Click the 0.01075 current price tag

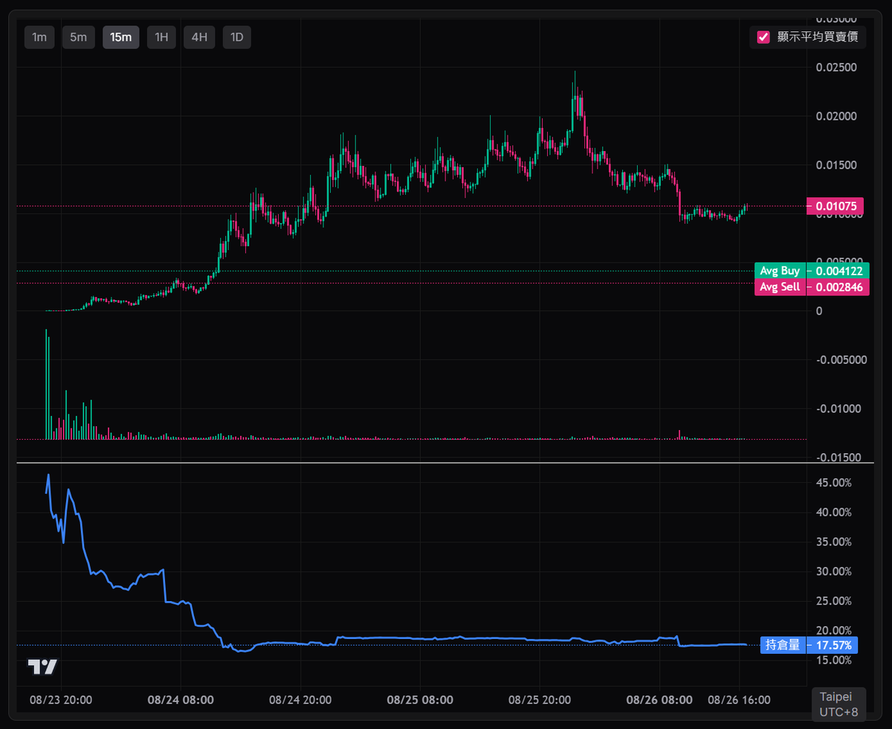tap(835, 206)
